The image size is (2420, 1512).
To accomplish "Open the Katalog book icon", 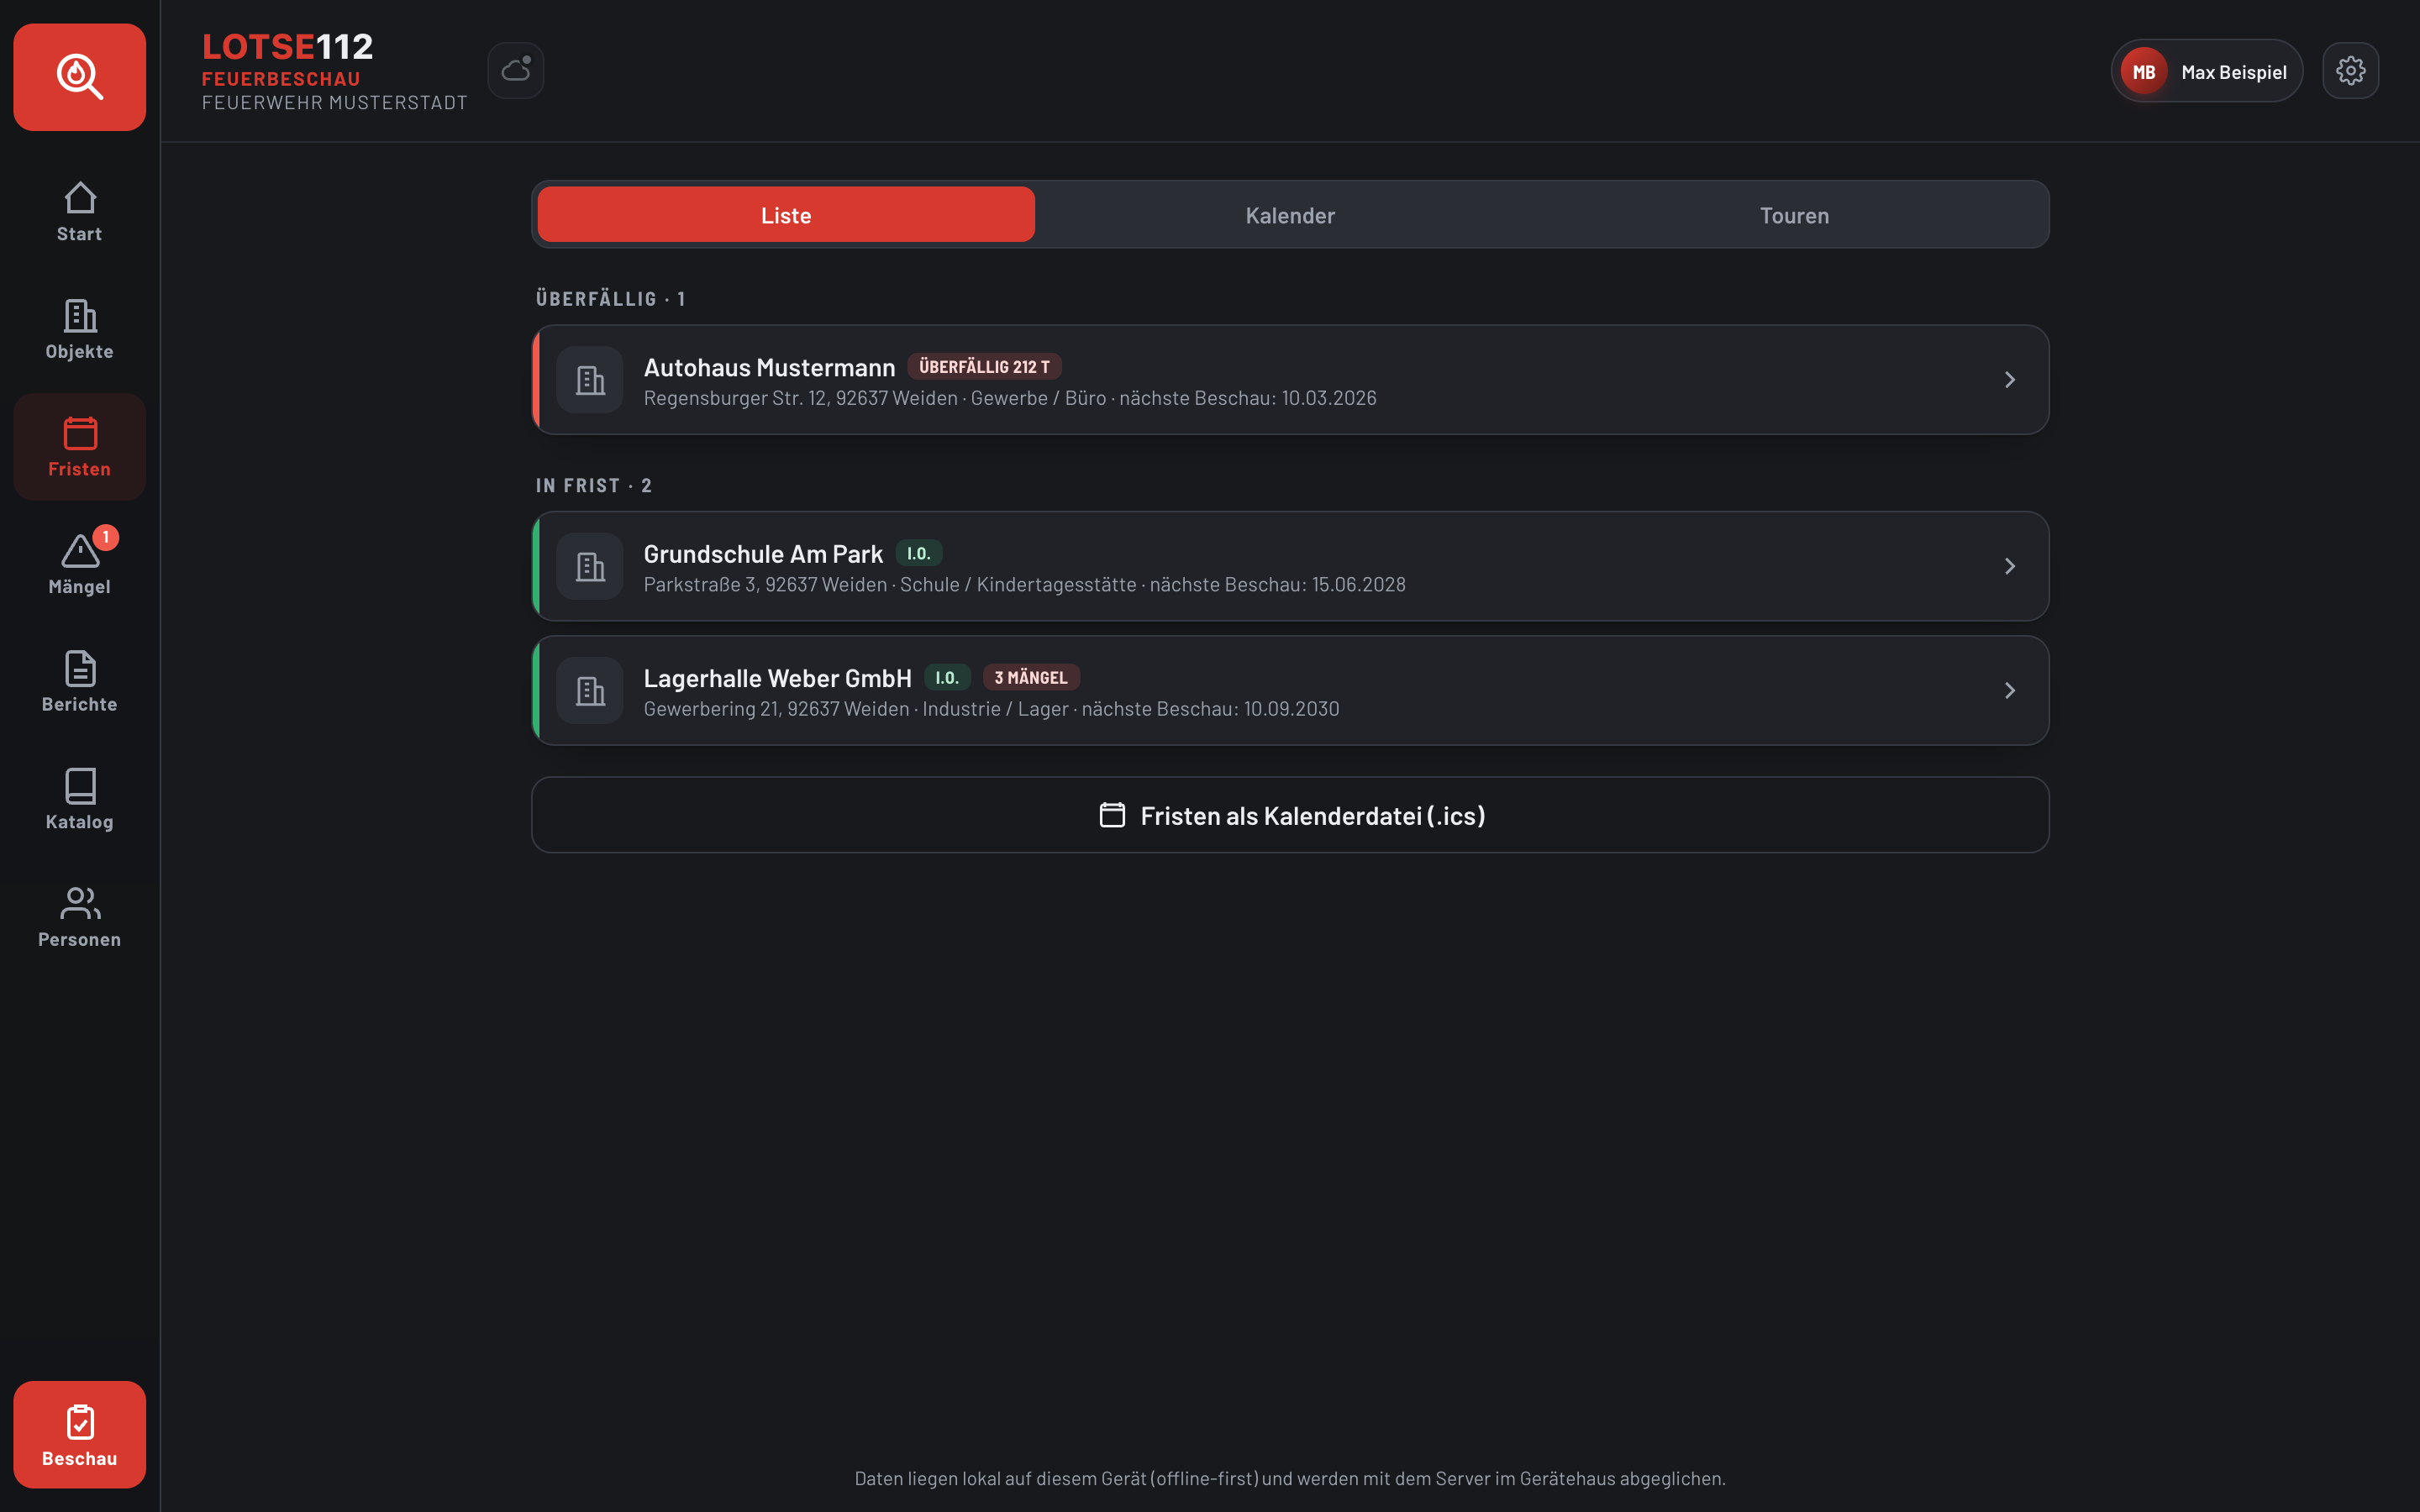I will [80, 786].
